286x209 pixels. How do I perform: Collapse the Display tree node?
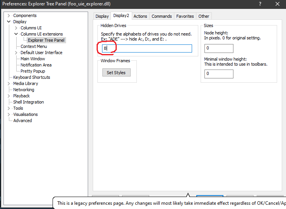point(9,22)
